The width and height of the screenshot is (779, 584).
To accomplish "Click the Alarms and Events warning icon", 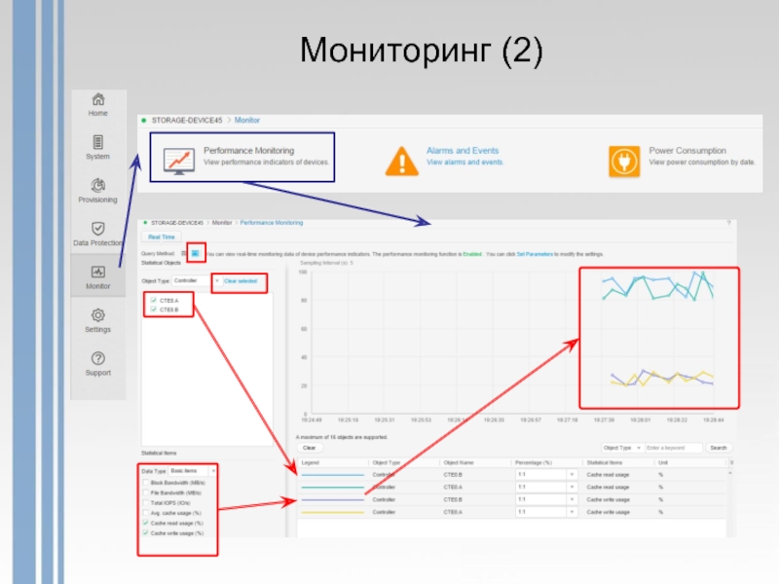I will point(401,161).
